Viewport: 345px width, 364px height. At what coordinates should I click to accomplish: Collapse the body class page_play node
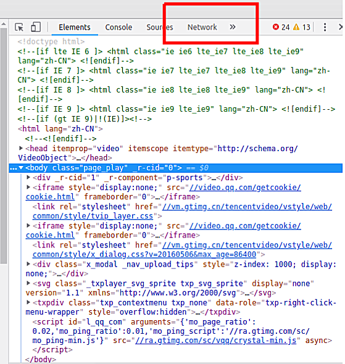pyautogui.click(x=21, y=168)
